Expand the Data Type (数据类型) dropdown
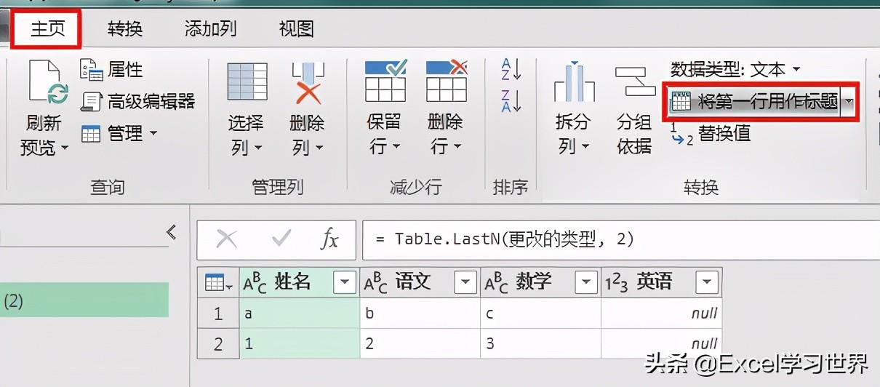Viewport: 880px width, 387px height. 796,70
